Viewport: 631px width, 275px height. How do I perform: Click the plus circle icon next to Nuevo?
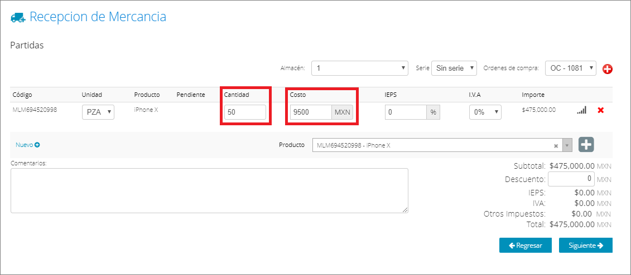click(x=37, y=145)
